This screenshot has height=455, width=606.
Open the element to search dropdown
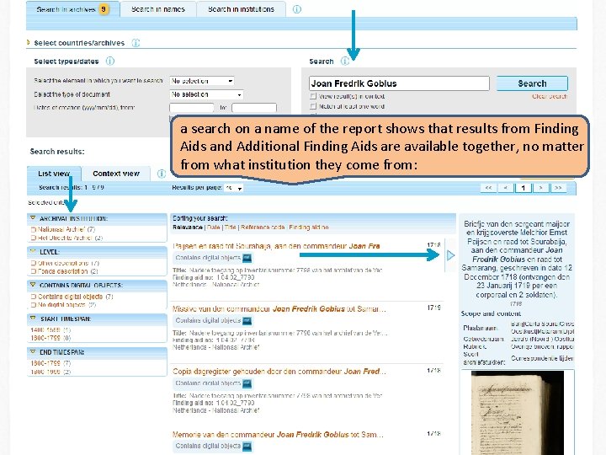[202, 81]
